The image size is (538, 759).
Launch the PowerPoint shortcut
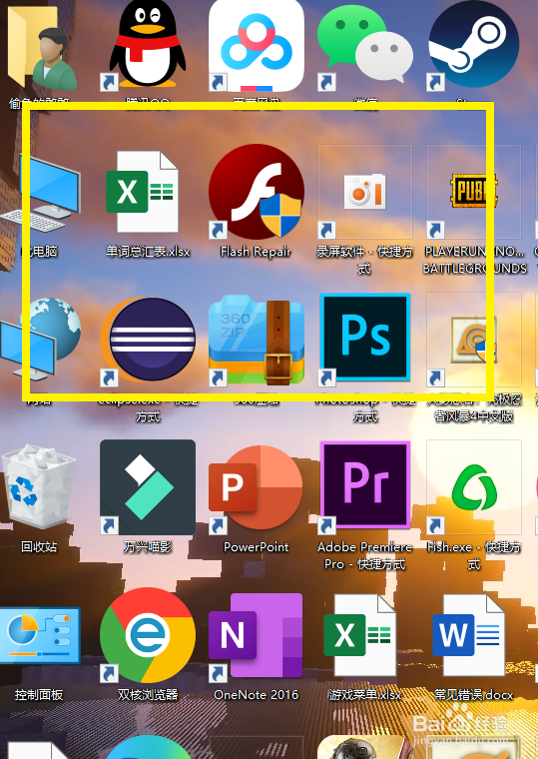click(257, 488)
